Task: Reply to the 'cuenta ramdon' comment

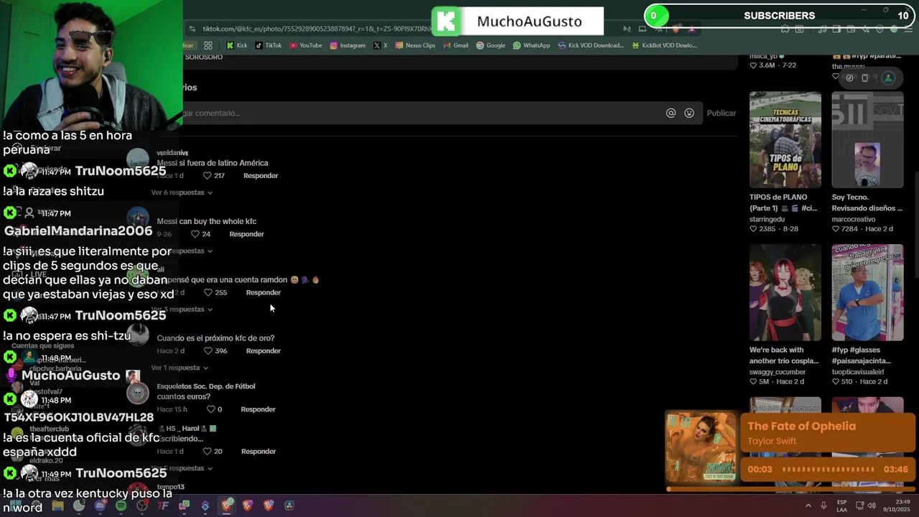Action: (x=263, y=293)
